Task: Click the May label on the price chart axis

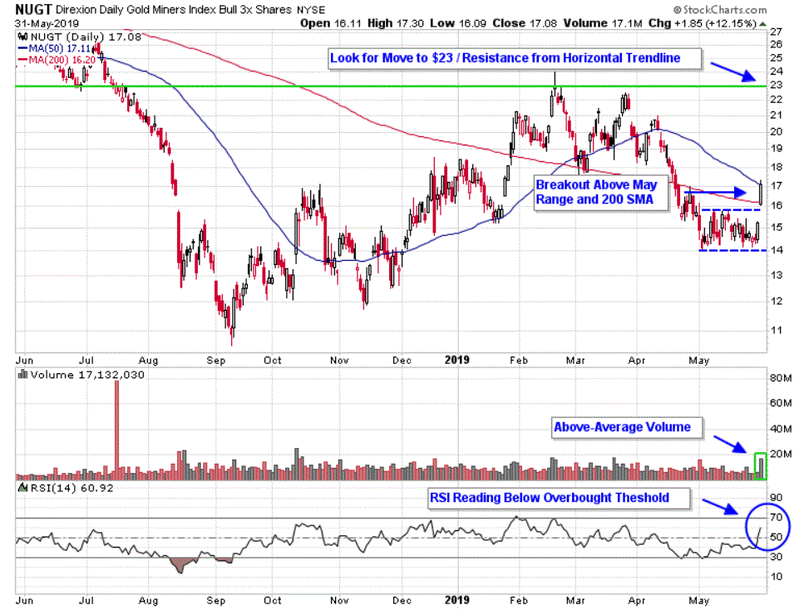Action: (699, 361)
